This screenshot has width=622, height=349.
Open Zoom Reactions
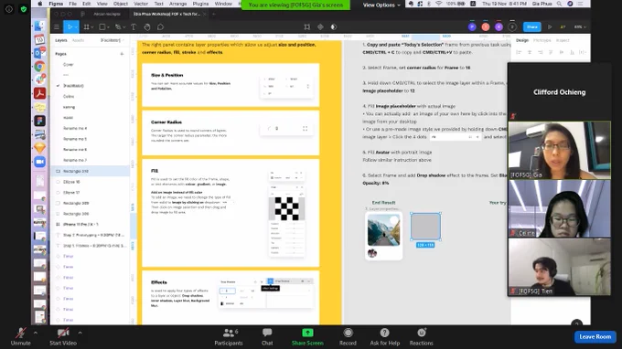422,337
